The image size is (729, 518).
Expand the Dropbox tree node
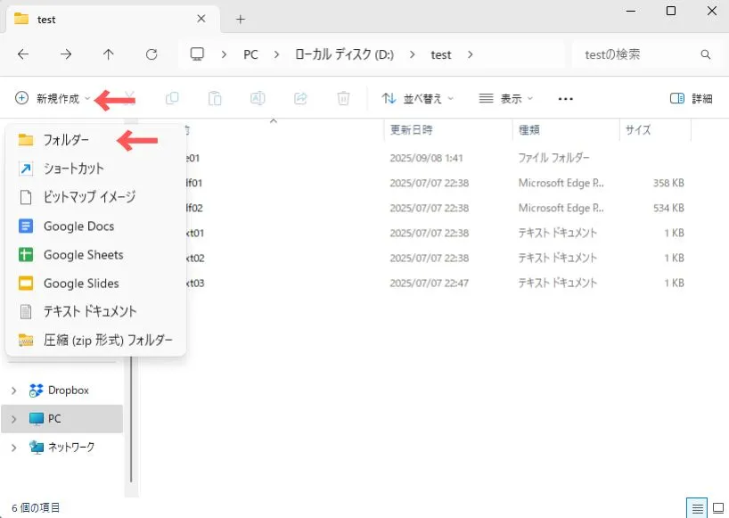(13, 391)
